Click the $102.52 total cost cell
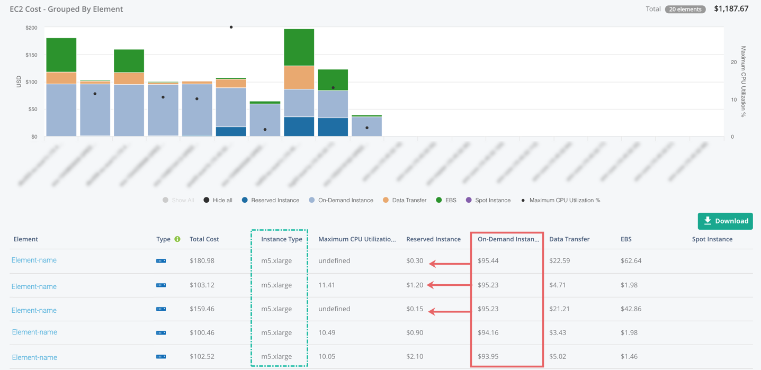The image size is (761, 370). 202,356
